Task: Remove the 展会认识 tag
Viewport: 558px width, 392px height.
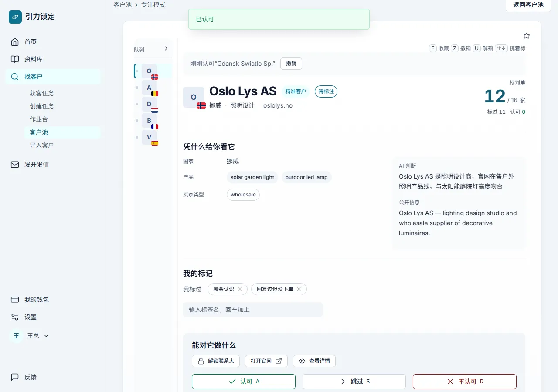Action: pyautogui.click(x=240, y=289)
